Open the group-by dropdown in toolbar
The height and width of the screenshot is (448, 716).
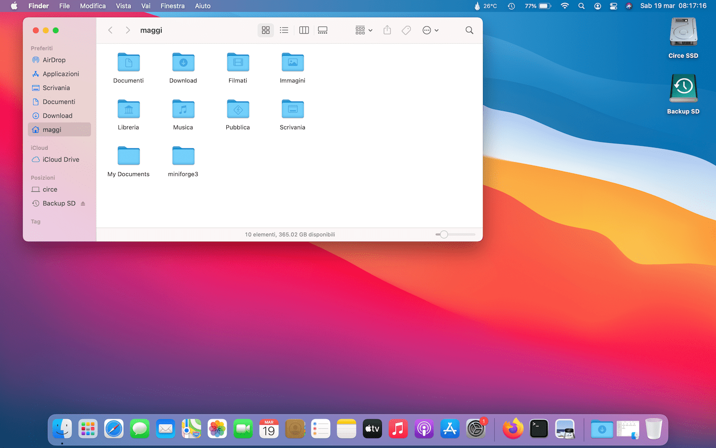364,30
